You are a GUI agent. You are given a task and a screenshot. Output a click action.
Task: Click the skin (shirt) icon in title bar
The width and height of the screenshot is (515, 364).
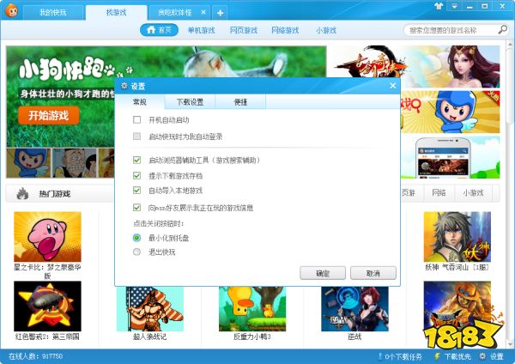click(442, 6)
